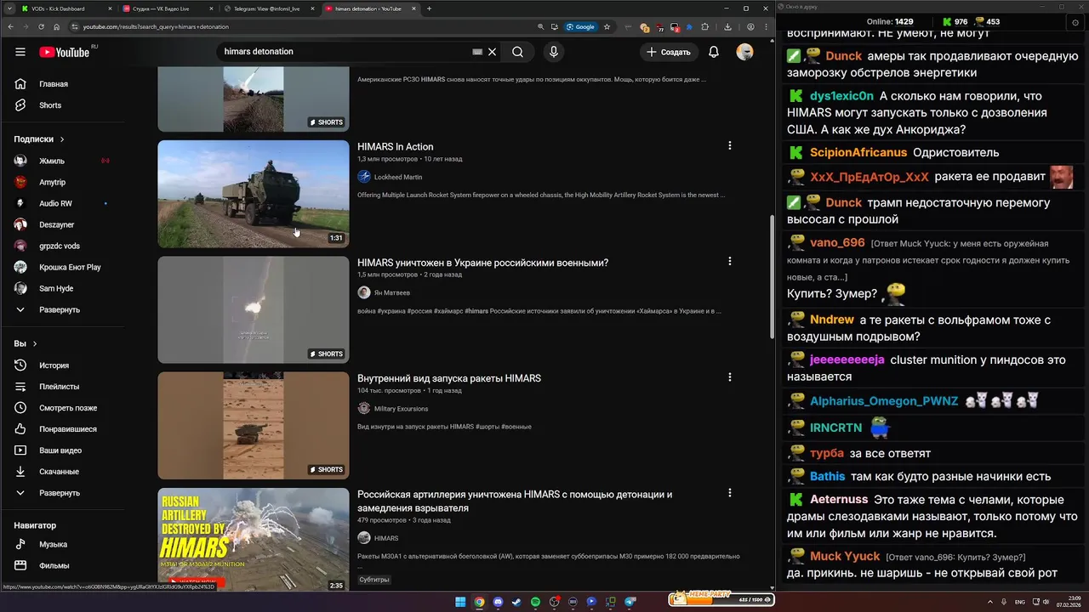The image size is (1089, 612).
Task: Open YouTube notifications bell
Action: click(714, 52)
